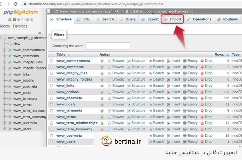
Task: Tick the www_options checkbox
Action: [51, 92]
